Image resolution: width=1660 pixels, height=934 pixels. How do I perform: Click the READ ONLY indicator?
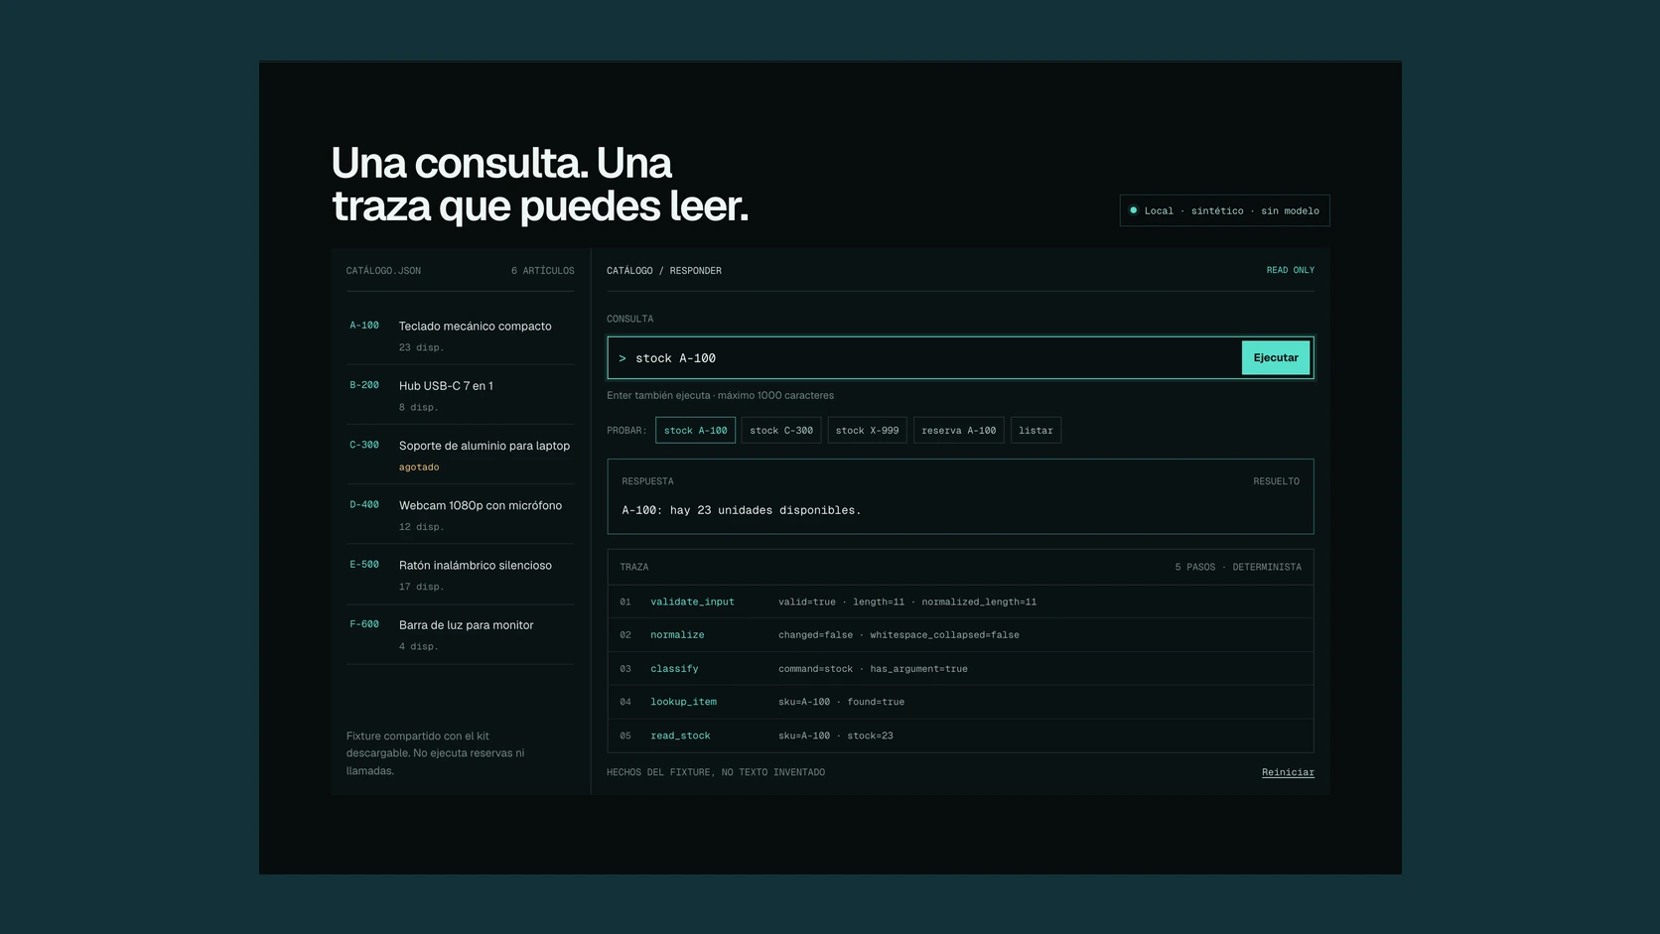[x=1290, y=270]
